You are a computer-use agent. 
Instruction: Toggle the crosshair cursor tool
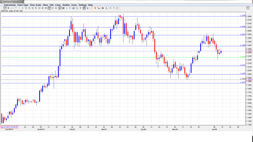[x=60, y=8]
